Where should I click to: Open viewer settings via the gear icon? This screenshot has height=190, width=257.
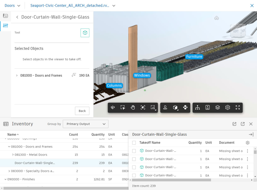[x=228, y=107]
